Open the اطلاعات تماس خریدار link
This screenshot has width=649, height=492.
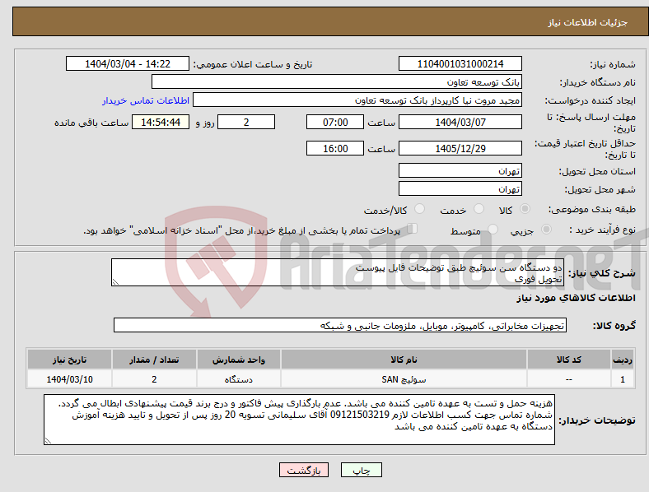coord(146,100)
